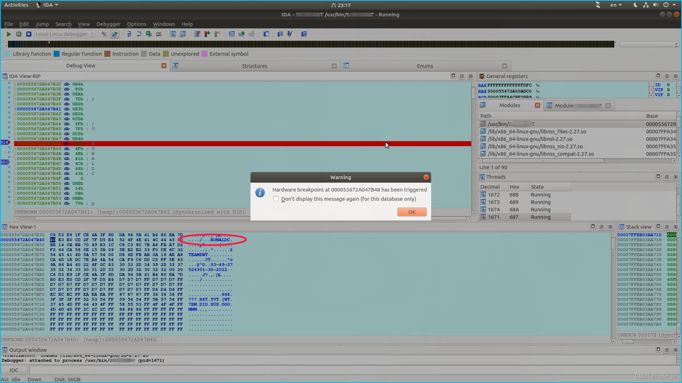Click the network icon in the top bar
Viewport: 682px width, 383px height.
646,5
